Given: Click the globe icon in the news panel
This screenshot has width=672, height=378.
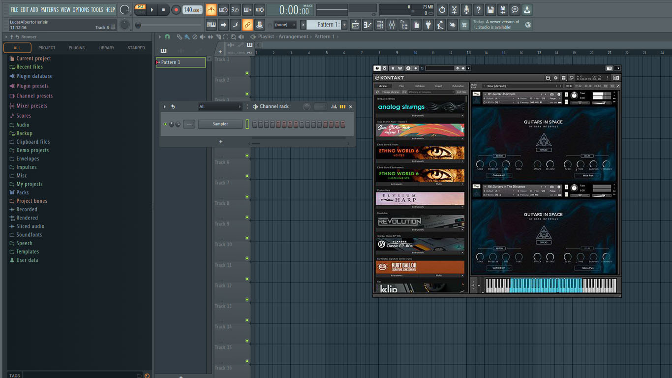Looking at the screenshot, I should tap(528, 25).
